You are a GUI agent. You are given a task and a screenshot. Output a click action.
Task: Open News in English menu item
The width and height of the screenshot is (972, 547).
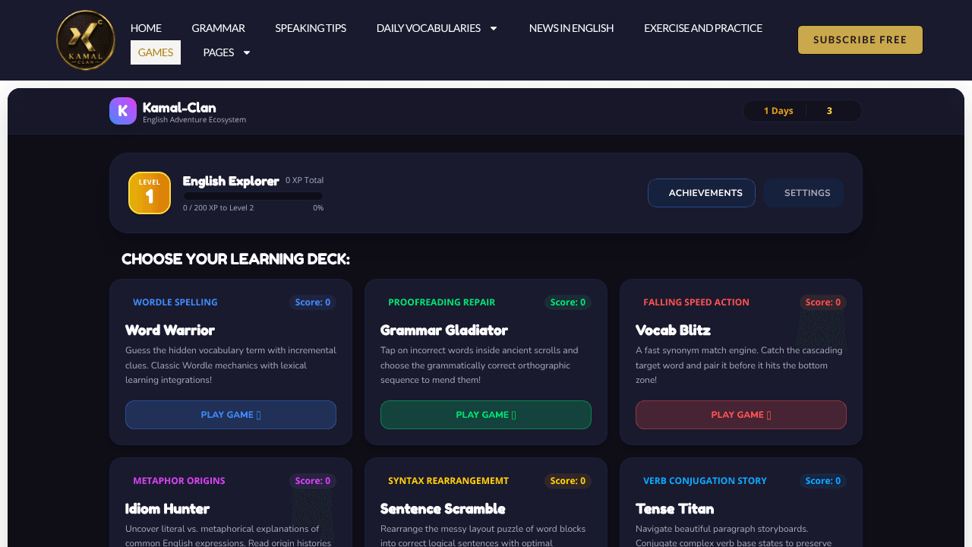571,28
